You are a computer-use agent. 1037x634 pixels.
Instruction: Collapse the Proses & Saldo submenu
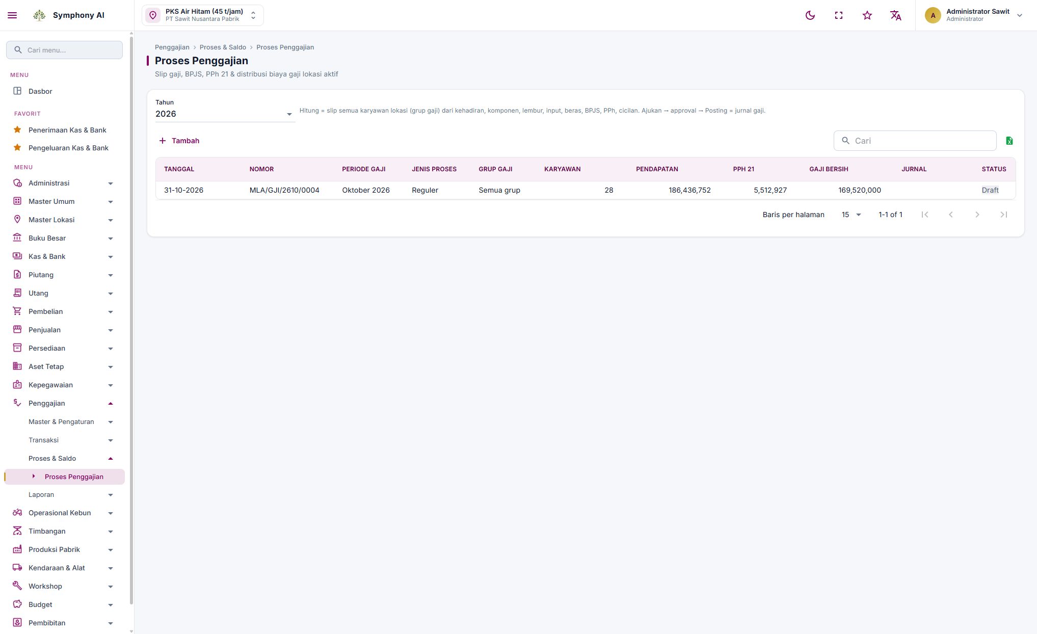(64, 458)
